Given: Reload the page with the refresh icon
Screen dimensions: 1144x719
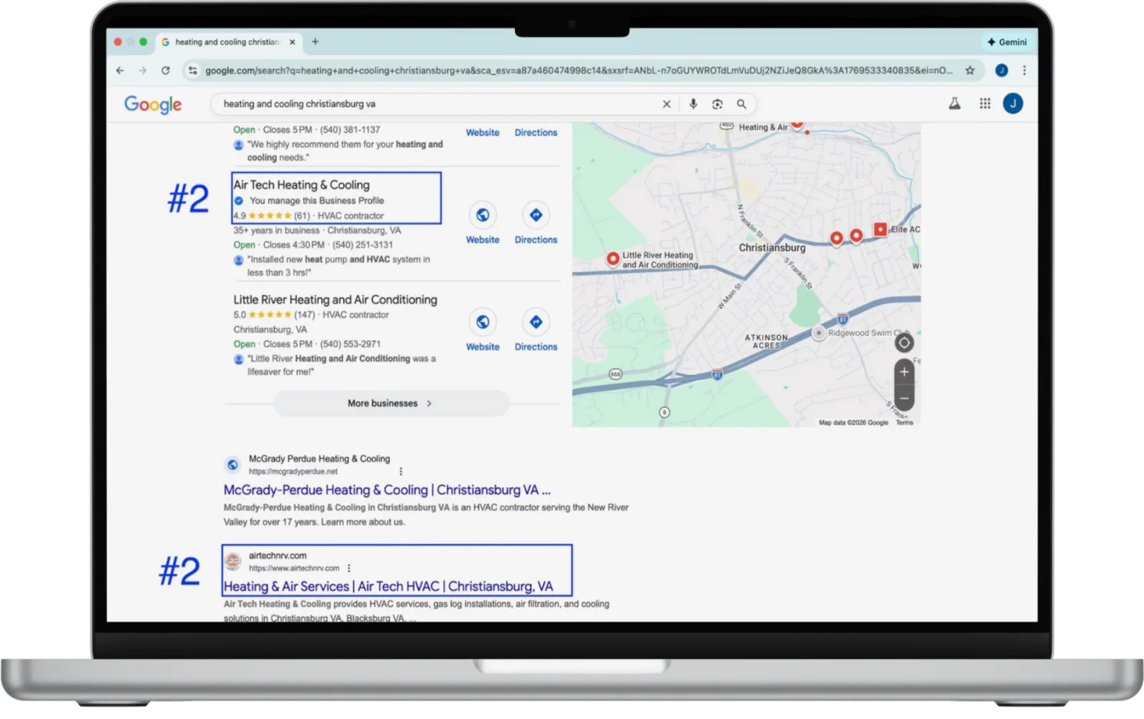Looking at the screenshot, I should pyautogui.click(x=166, y=71).
